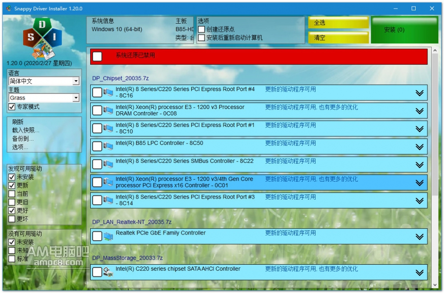The width and height of the screenshot is (444, 293).
Task: Click the DP_Chipset_20035.7z pack header
Action: [x=120, y=78]
